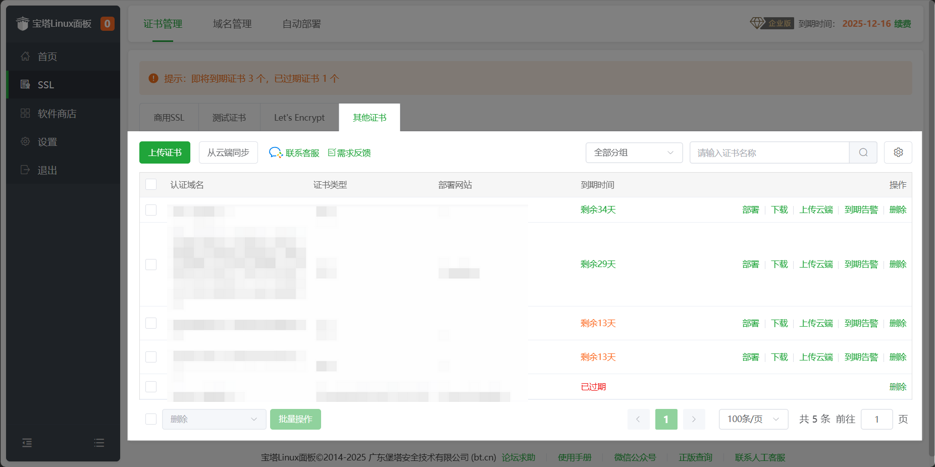Collapse sidebar using bottom-left icon
This screenshot has width=935, height=467.
coord(27,443)
